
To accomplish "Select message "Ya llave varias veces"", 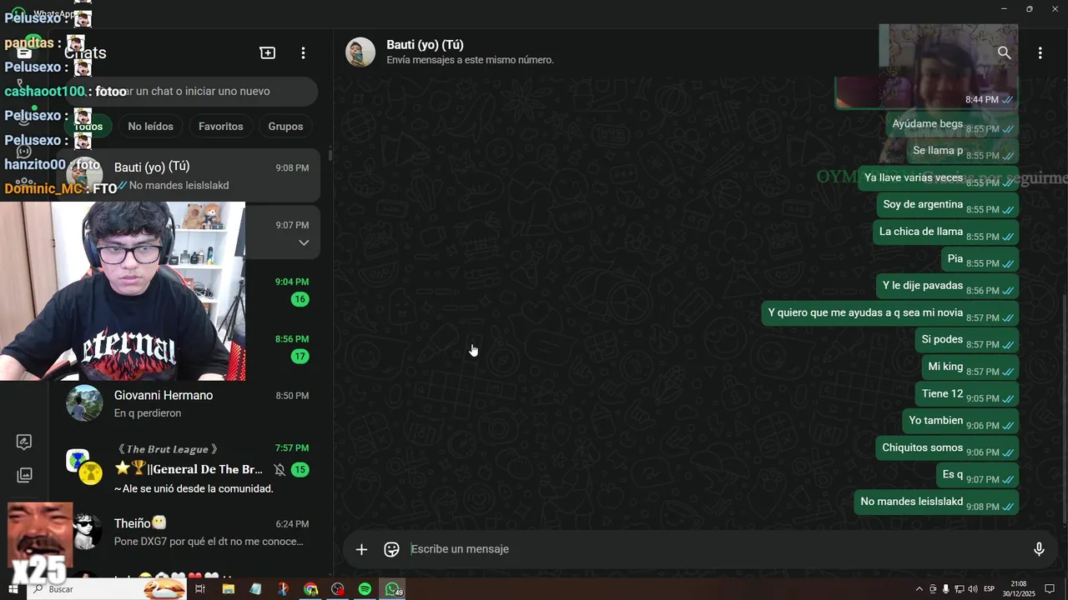I will (938, 178).
